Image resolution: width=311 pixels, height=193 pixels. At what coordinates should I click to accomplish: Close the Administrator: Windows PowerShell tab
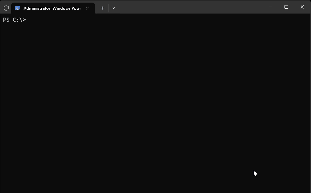[88, 8]
